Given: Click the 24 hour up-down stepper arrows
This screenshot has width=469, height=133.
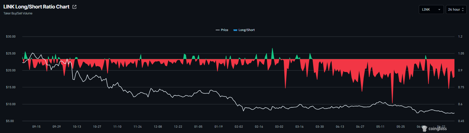Looking at the screenshot, I should tap(463, 10).
